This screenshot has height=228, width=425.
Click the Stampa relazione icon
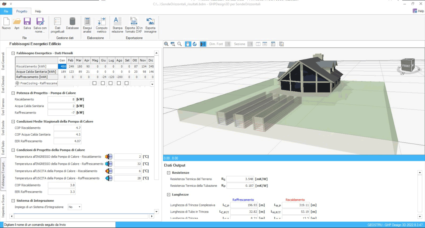117,22
